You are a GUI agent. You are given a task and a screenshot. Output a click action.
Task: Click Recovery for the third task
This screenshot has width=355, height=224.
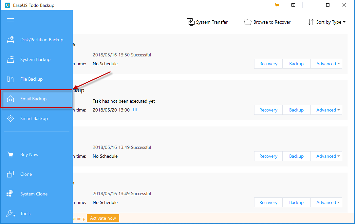click(268, 156)
